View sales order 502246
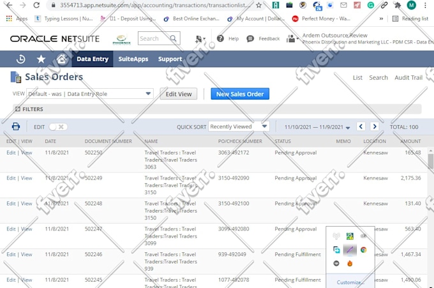The image size is (434, 288). coord(26,255)
